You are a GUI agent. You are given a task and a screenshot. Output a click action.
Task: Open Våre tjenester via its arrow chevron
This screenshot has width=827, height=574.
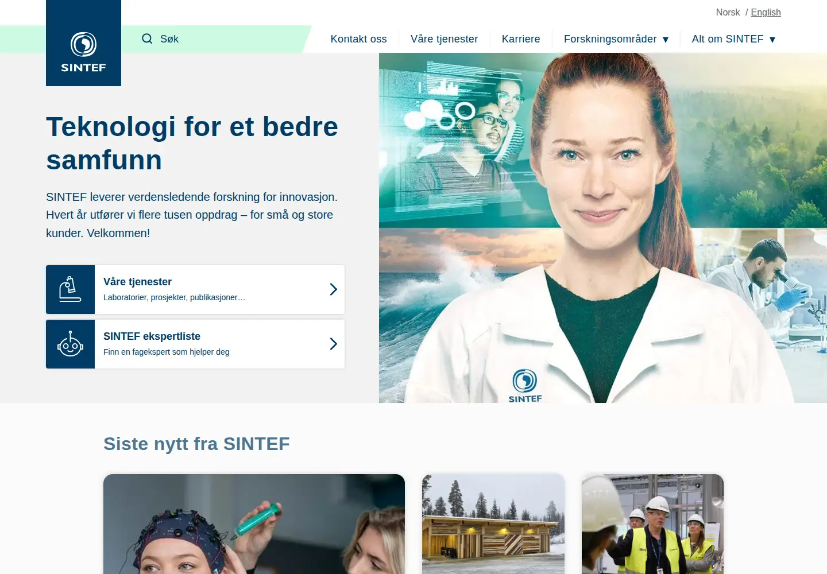[333, 289]
